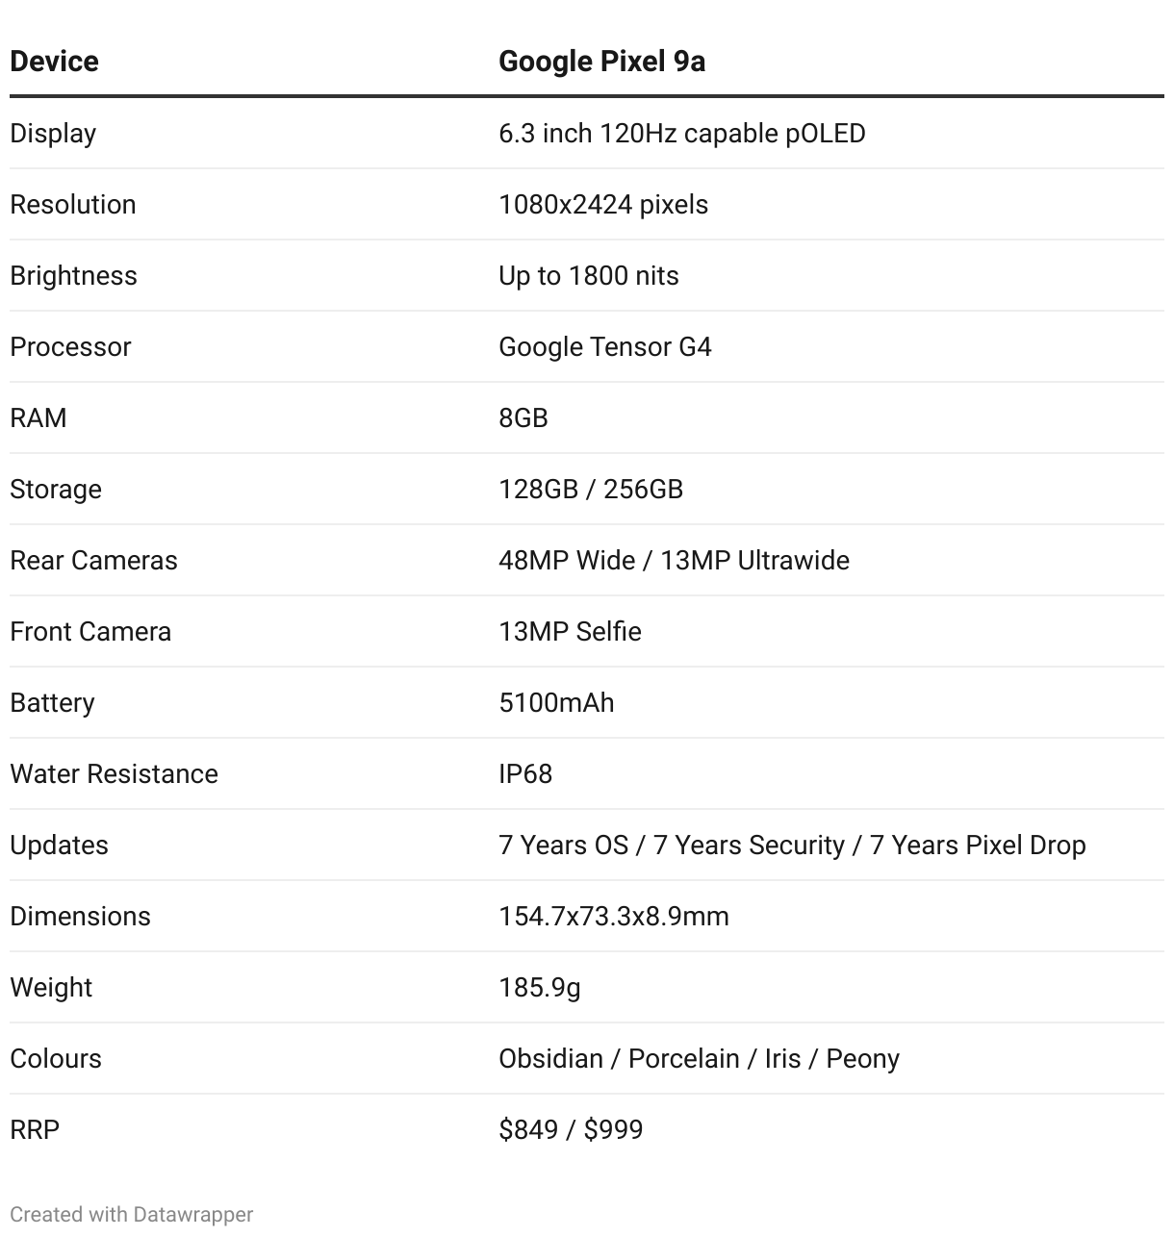Click the Updates row label
The height and width of the screenshot is (1237, 1174).
pos(59,846)
